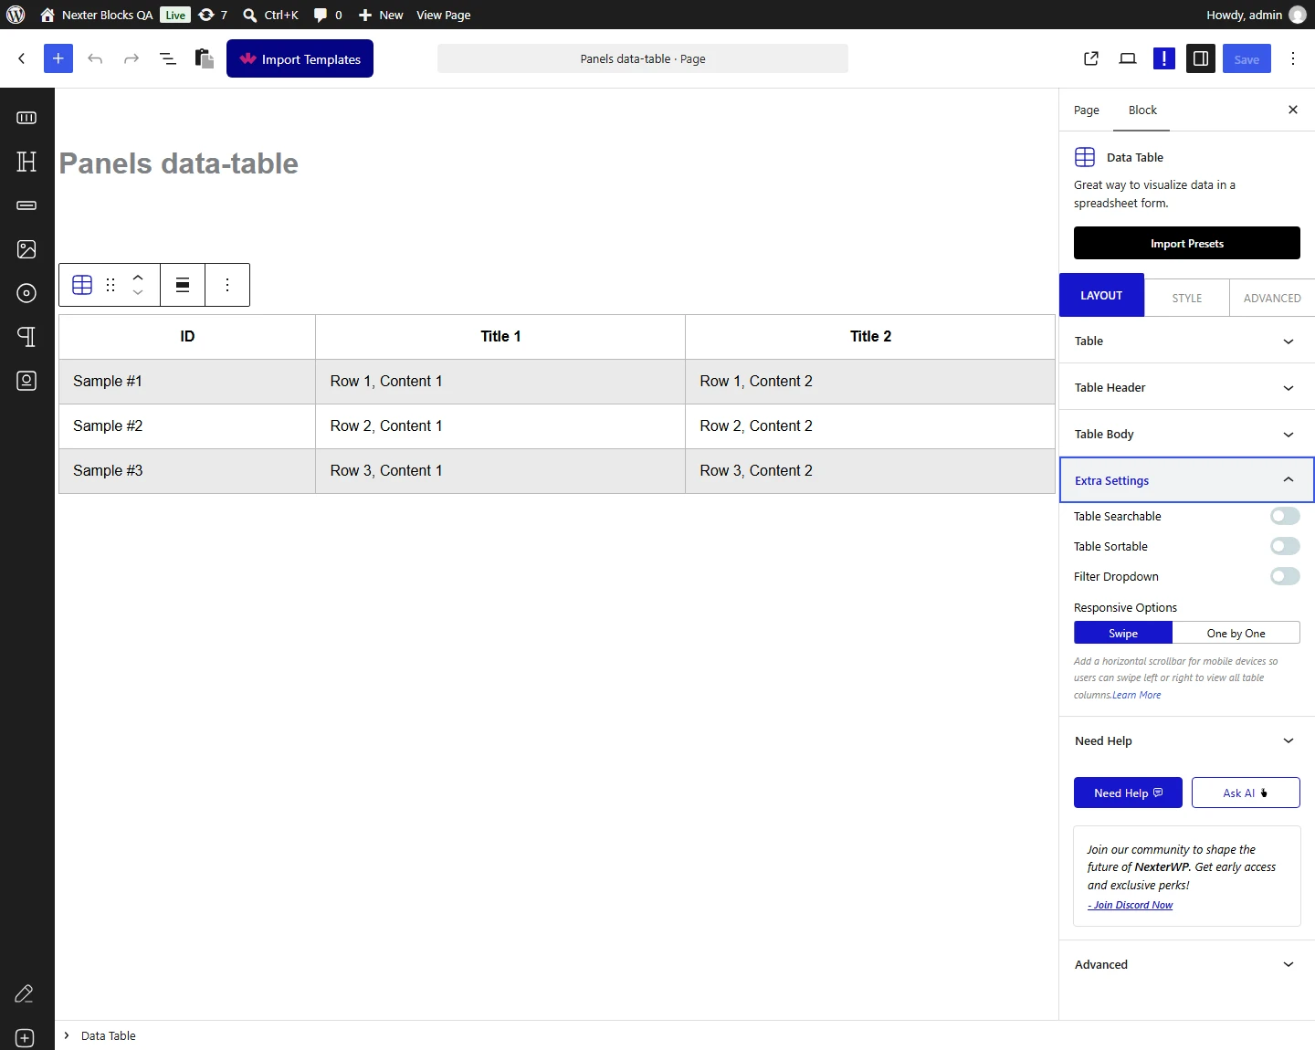Click the Undo arrow in toolbar
The height and width of the screenshot is (1050, 1315).
click(x=95, y=58)
